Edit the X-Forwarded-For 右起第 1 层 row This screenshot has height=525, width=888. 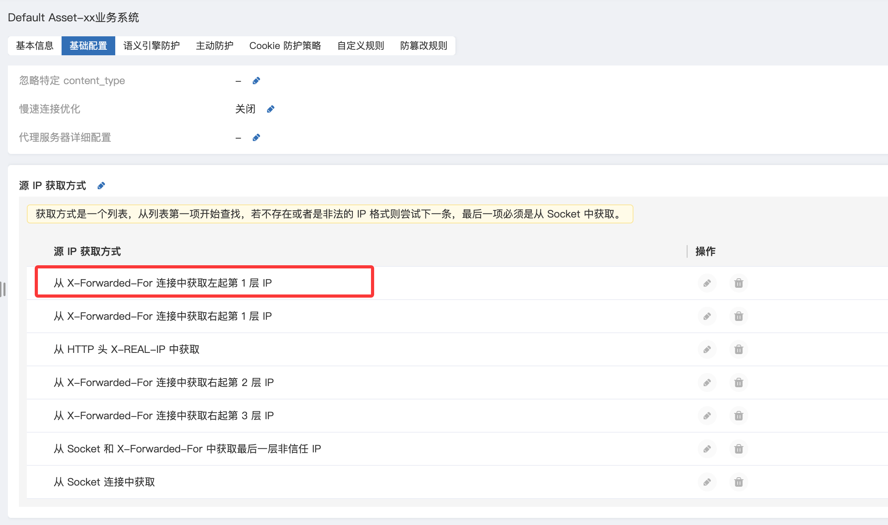[707, 316]
